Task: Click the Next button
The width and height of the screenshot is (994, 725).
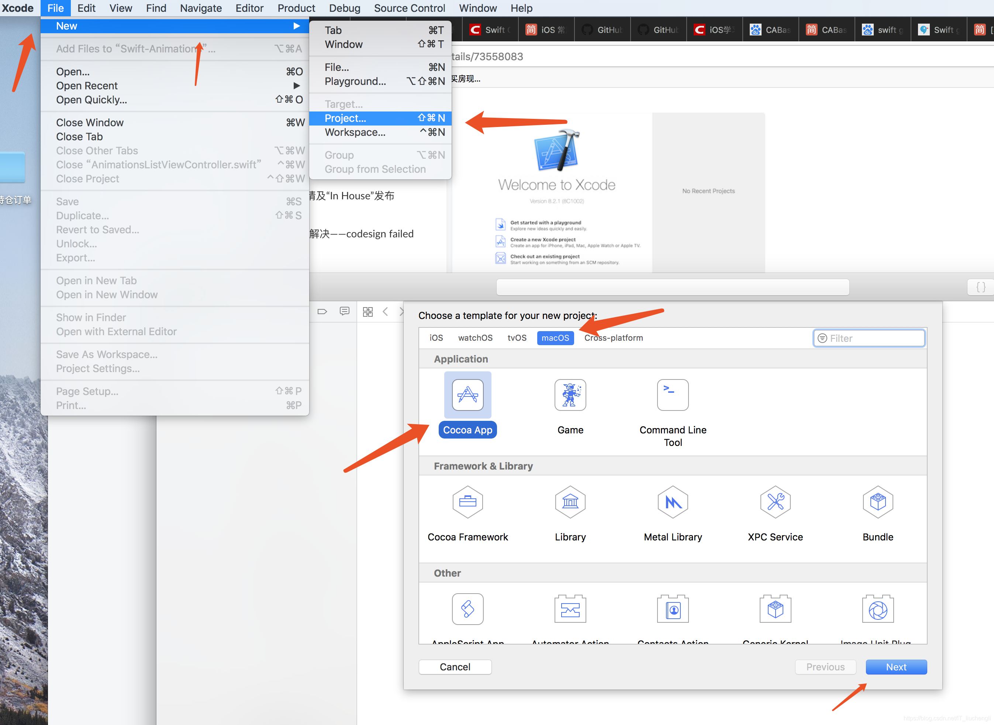Action: pos(896,667)
